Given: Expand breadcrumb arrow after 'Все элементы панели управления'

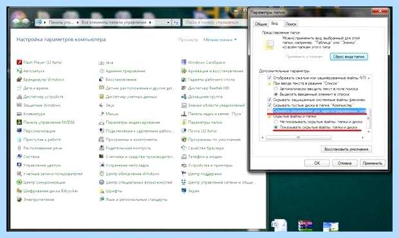Looking at the screenshot, I should pyautogui.click(x=150, y=23).
